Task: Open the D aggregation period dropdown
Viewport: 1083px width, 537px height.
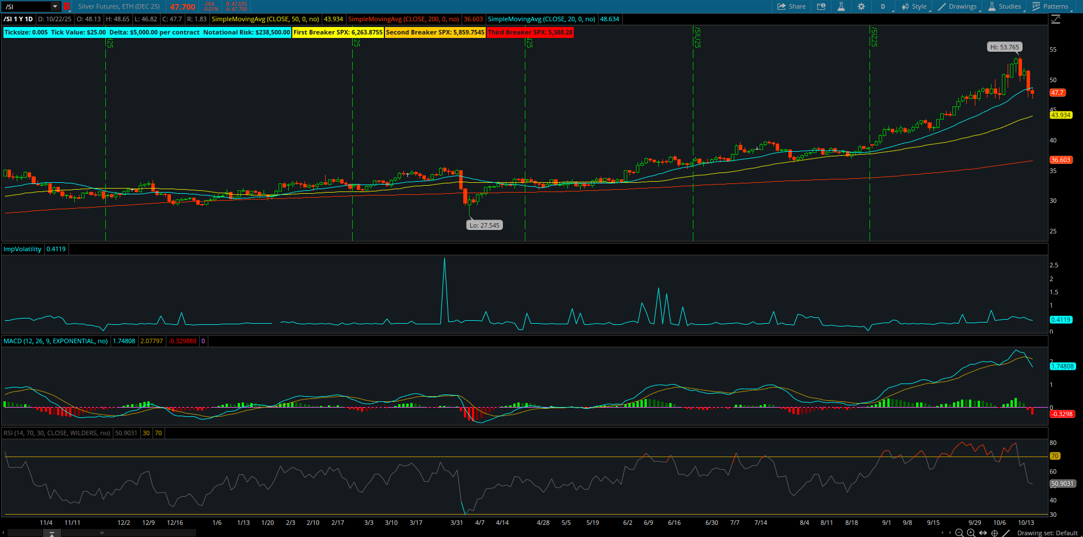Action: [x=883, y=6]
